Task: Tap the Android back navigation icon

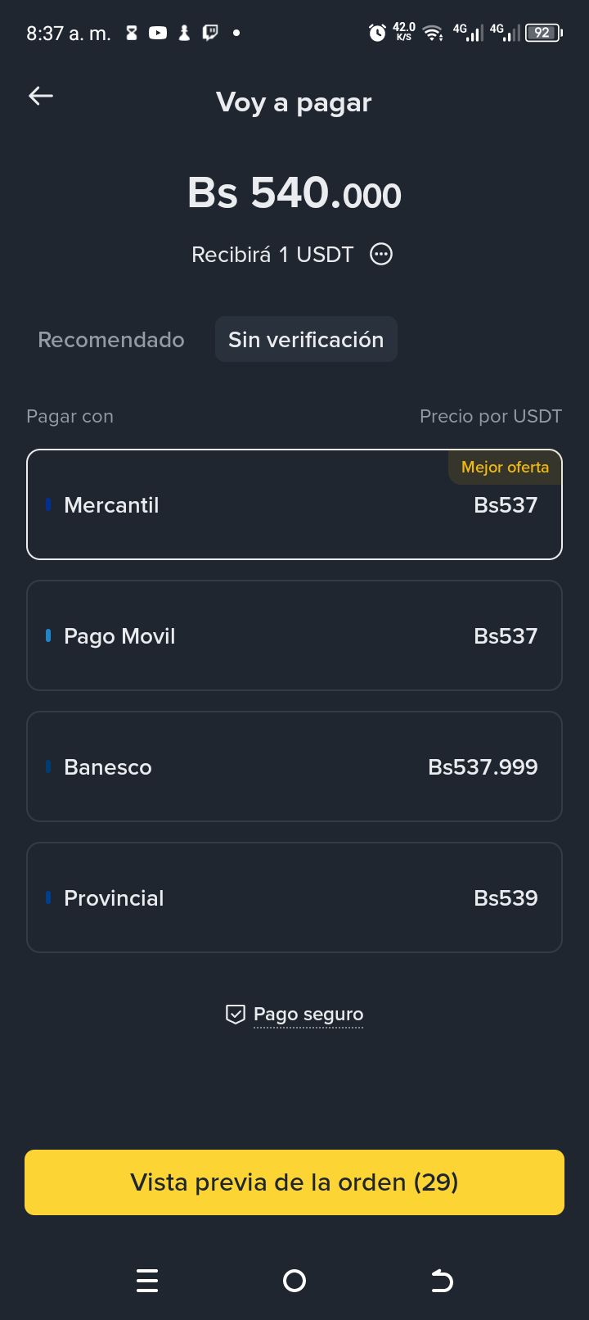Action: point(442,1281)
